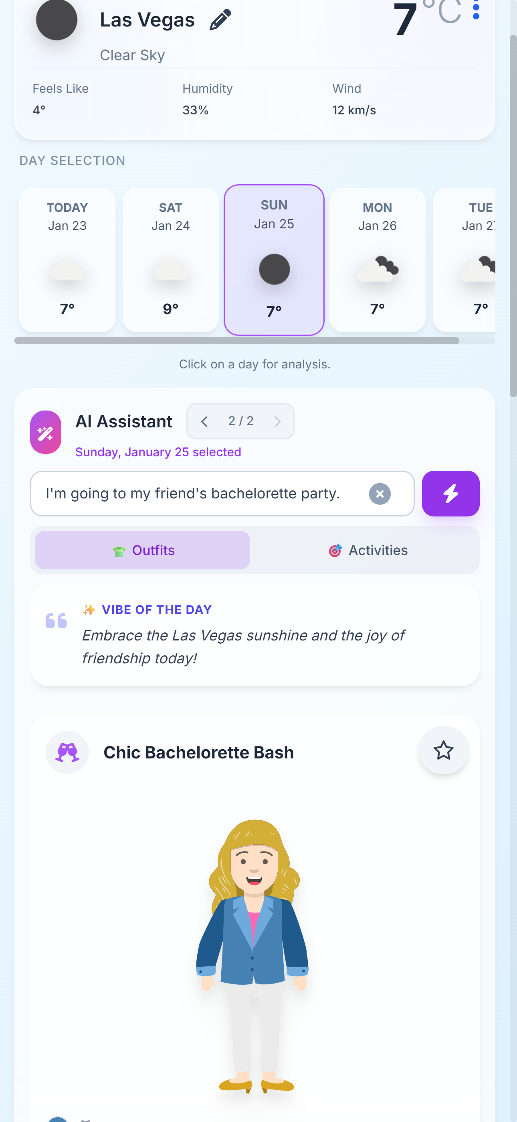Click the SUN Jan 25 selected day card

tap(274, 260)
